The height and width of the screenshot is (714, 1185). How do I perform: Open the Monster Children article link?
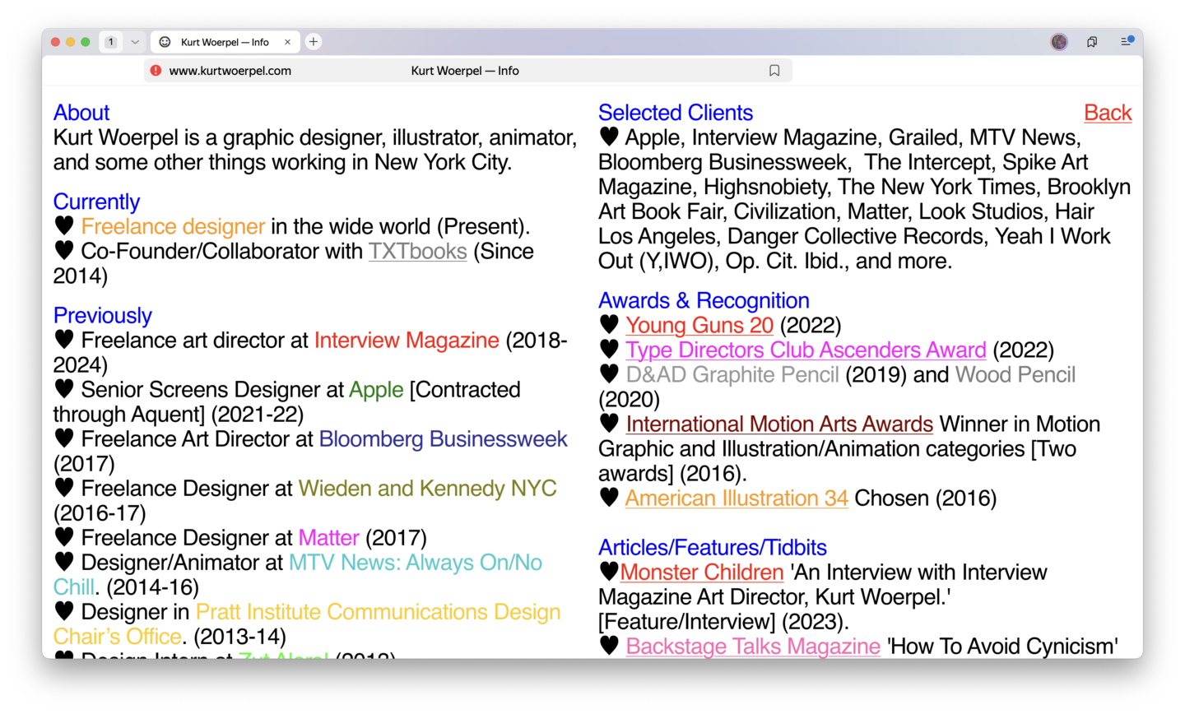[x=701, y=573]
